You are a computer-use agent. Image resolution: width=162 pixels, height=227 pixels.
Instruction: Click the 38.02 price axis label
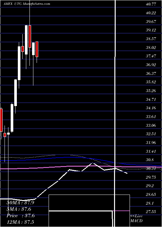[x=151, y=47]
